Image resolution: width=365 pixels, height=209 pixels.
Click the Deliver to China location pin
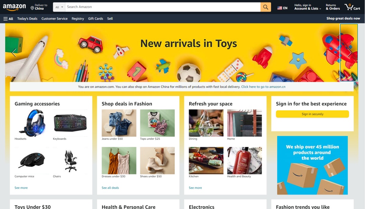[32, 8]
